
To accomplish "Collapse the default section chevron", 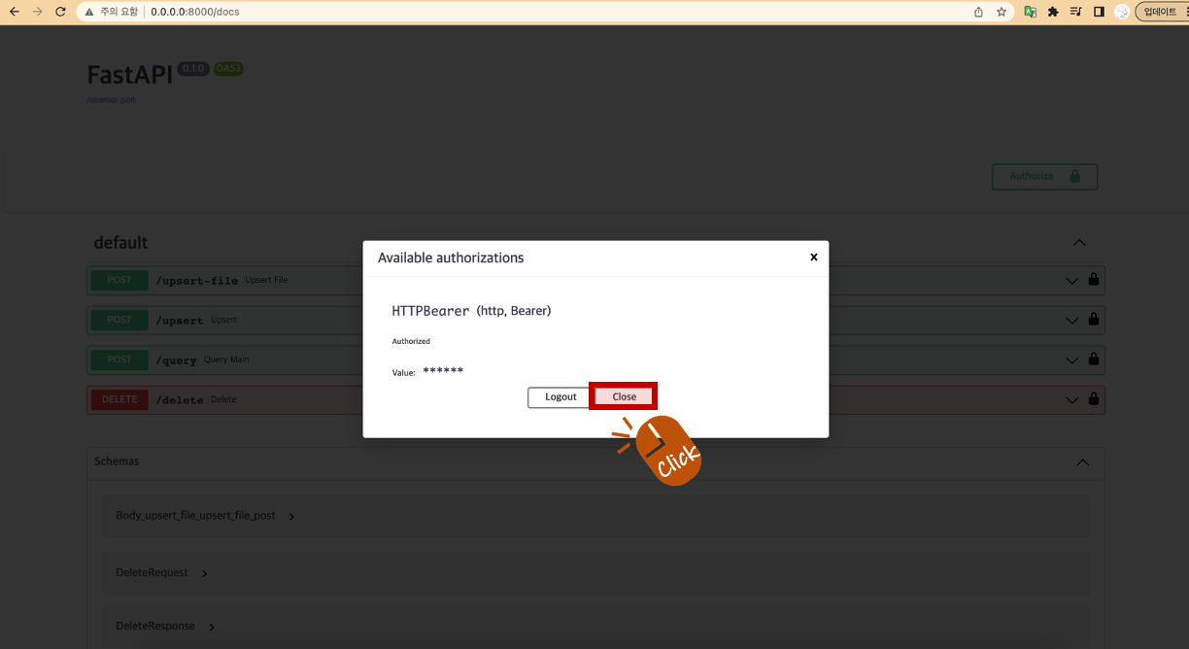I will point(1078,243).
